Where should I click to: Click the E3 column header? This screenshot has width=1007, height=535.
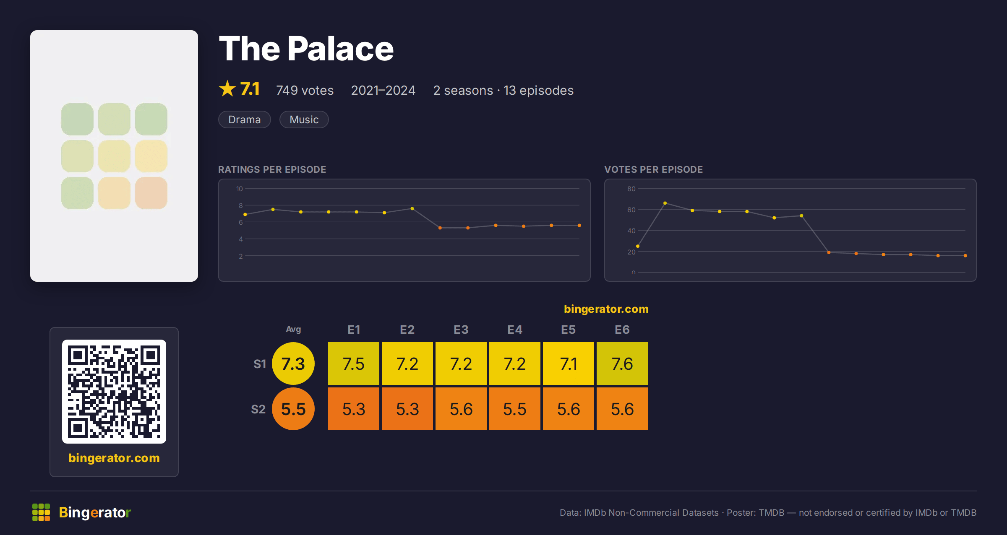[x=461, y=330]
